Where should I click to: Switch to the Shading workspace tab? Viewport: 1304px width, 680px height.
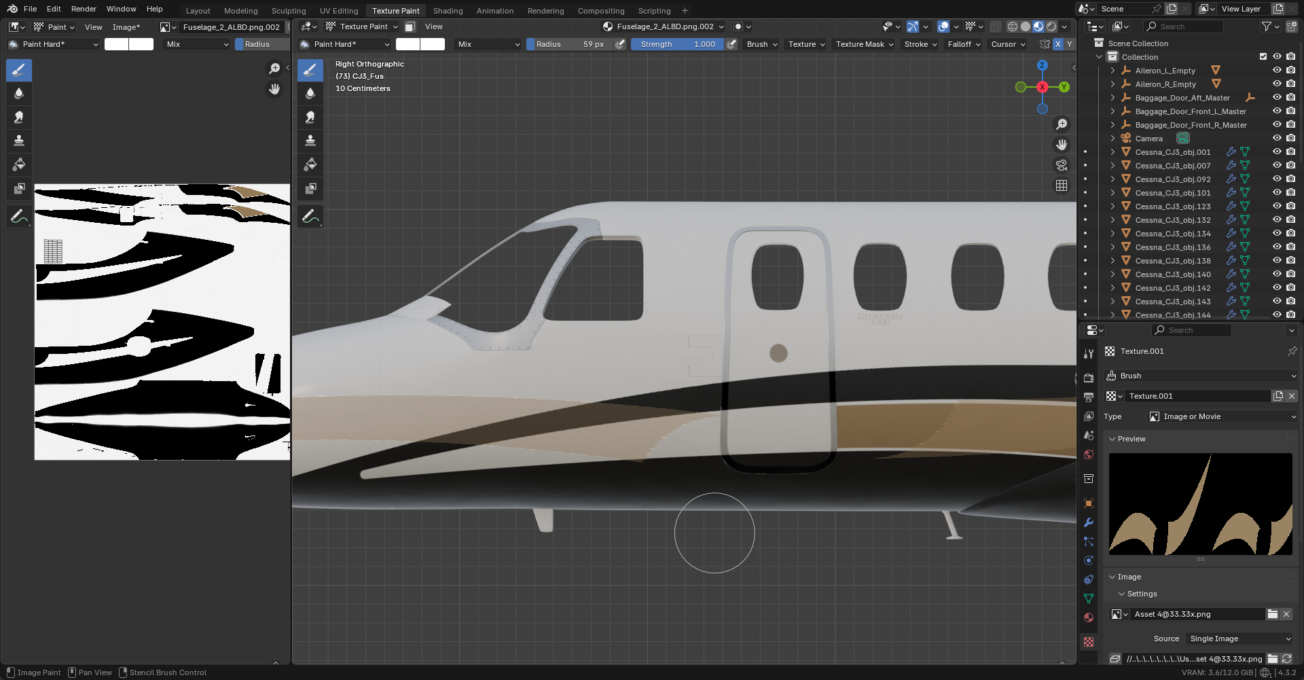448,11
